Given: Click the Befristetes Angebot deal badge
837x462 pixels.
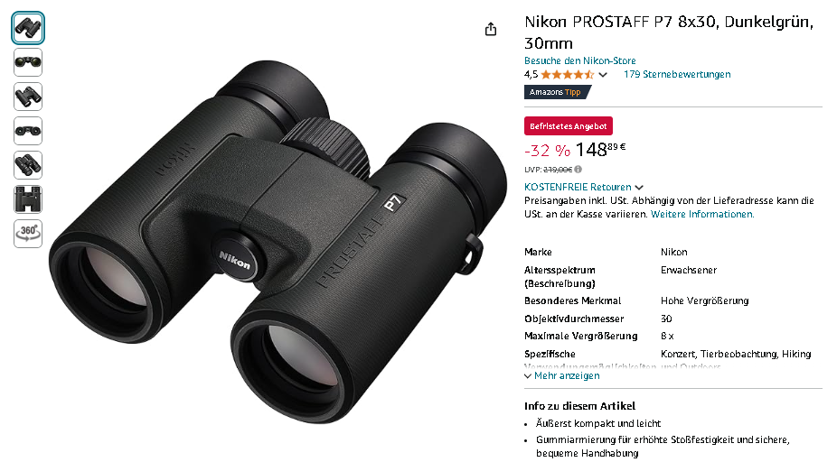Looking at the screenshot, I should tap(568, 126).
